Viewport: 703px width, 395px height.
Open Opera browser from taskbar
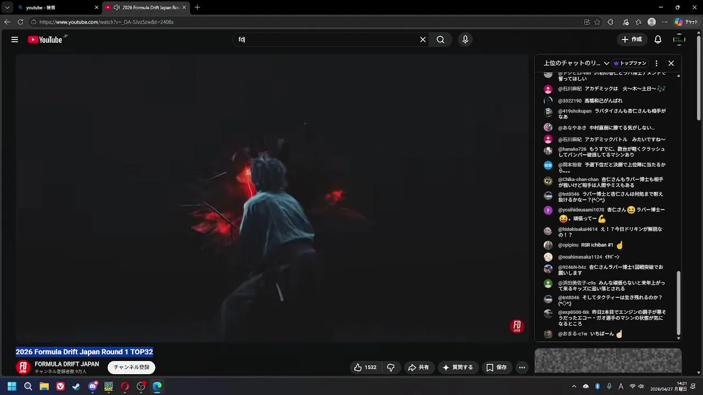(x=125, y=386)
